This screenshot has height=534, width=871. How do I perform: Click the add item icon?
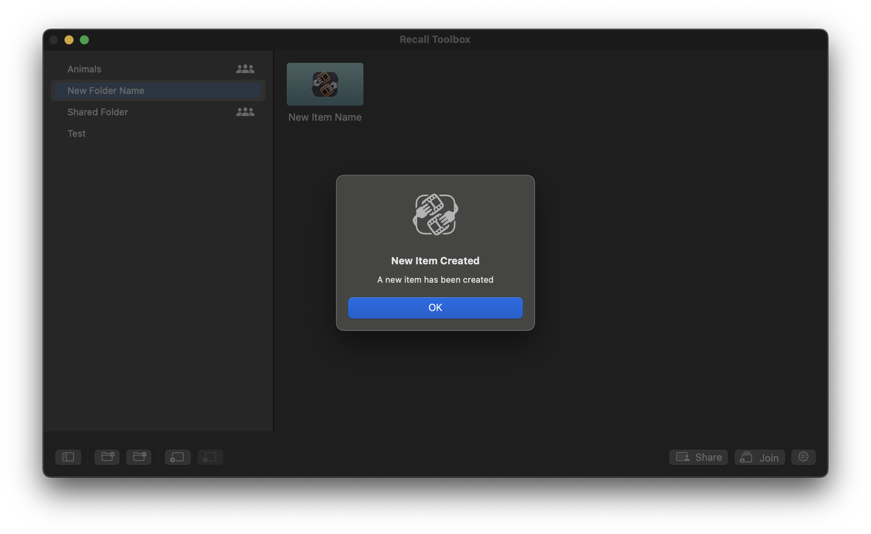[177, 457]
